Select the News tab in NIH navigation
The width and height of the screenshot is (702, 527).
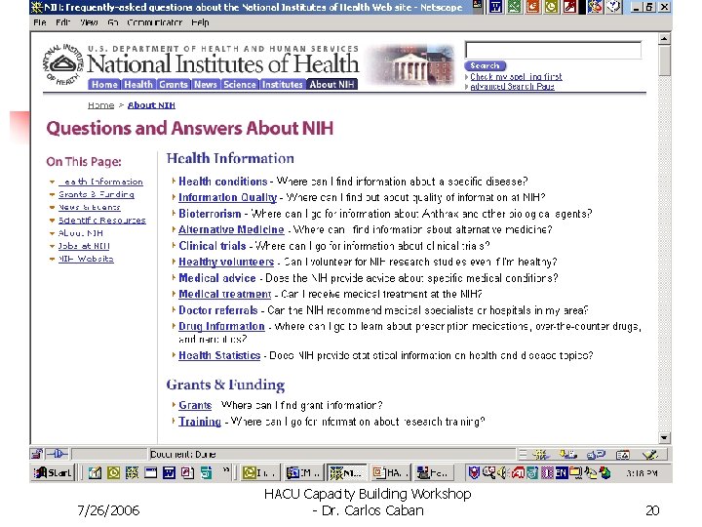(206, 84)
